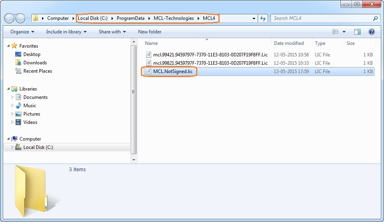Open the Music library
Image resolution: width=384 pixels, height=222 pixels.
click(x=30, y=105)
